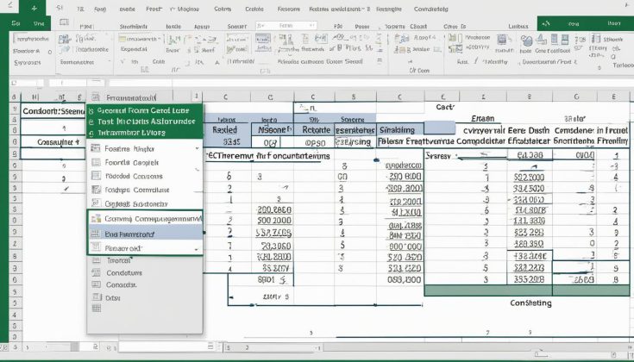Screen dimensions: 634x362
Task: Click the icon beside 'Tmercal' menu entry
Action: pos(96,259)
